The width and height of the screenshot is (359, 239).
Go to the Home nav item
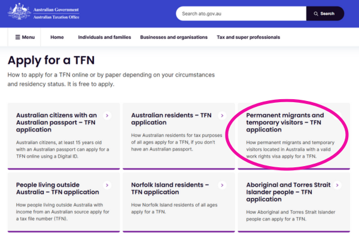coord(57,37)
